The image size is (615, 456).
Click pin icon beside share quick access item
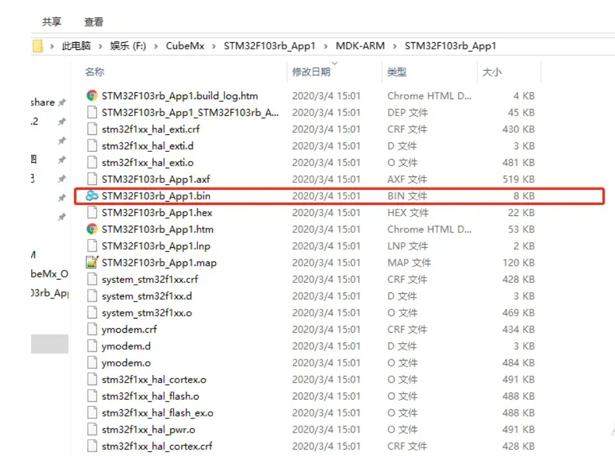click(62, 102)
